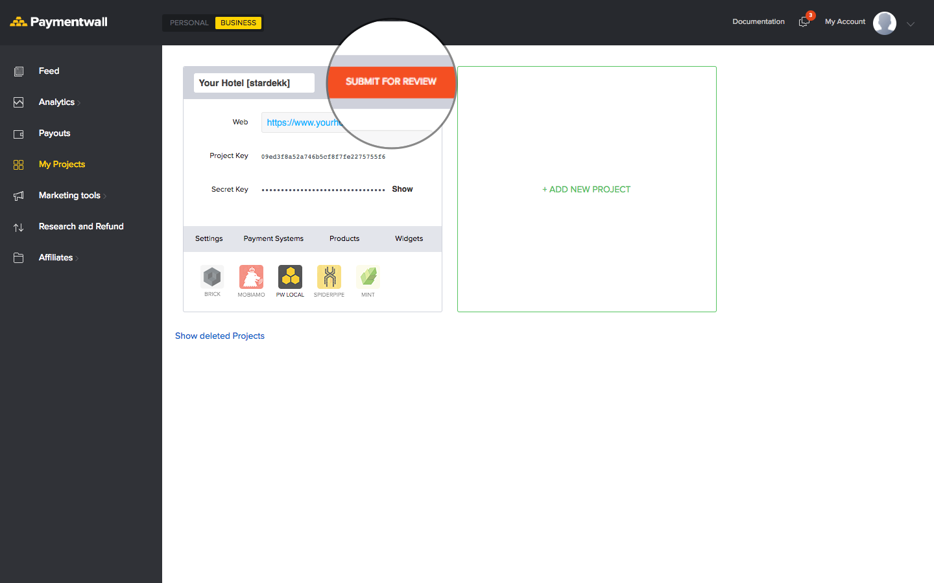
Task: Open Show deleted Projects link
Action: 220,336
